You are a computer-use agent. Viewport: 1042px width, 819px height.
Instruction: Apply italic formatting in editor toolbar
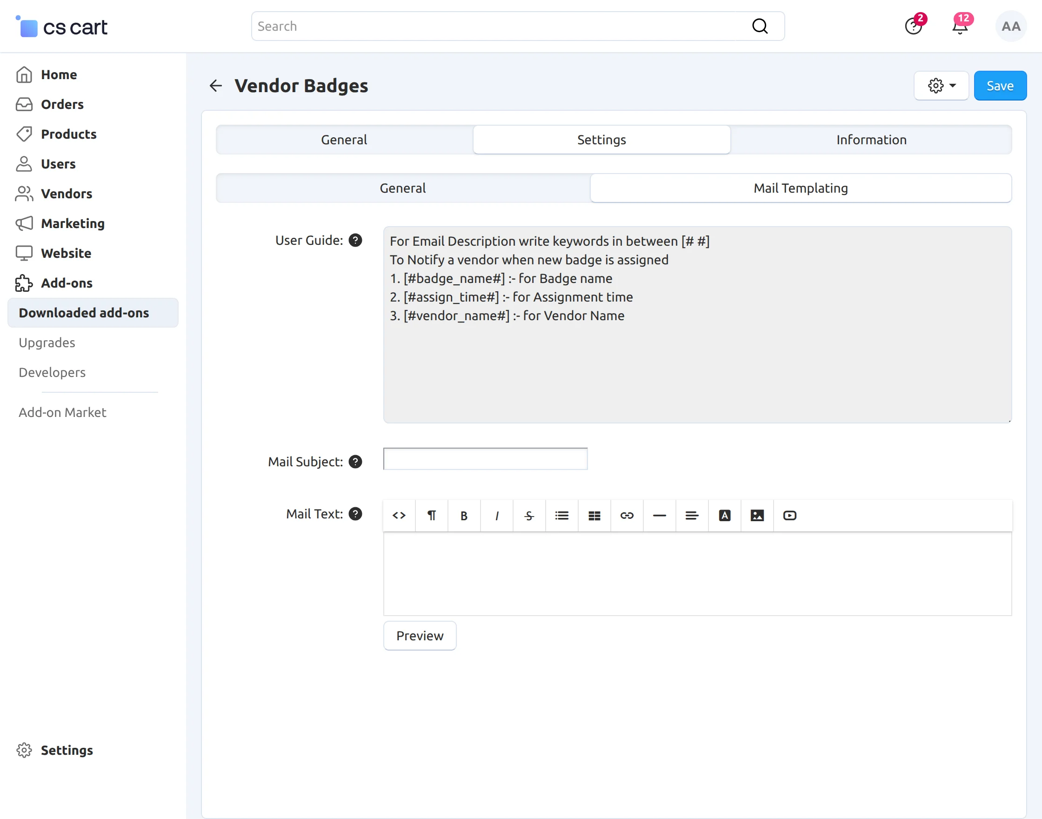click(x=496, y=516)
